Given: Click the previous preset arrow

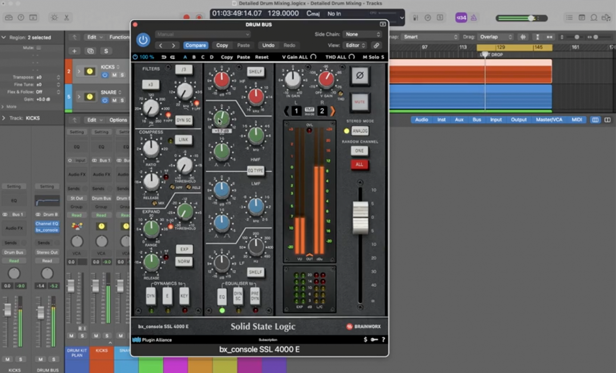Looking at the screenshot, I should pyautogui.click(x=161, y=45).
